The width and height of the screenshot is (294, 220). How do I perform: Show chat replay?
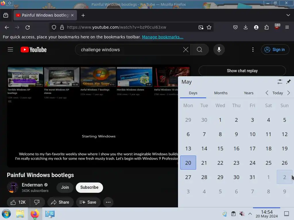coord(242,71)
